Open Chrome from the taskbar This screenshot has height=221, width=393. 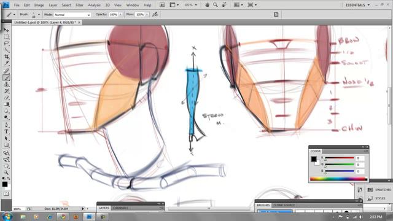point(63,217)
